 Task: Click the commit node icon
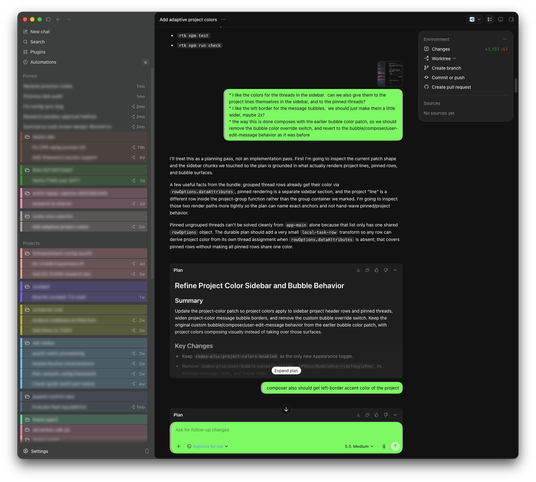[x=426, y=77]
